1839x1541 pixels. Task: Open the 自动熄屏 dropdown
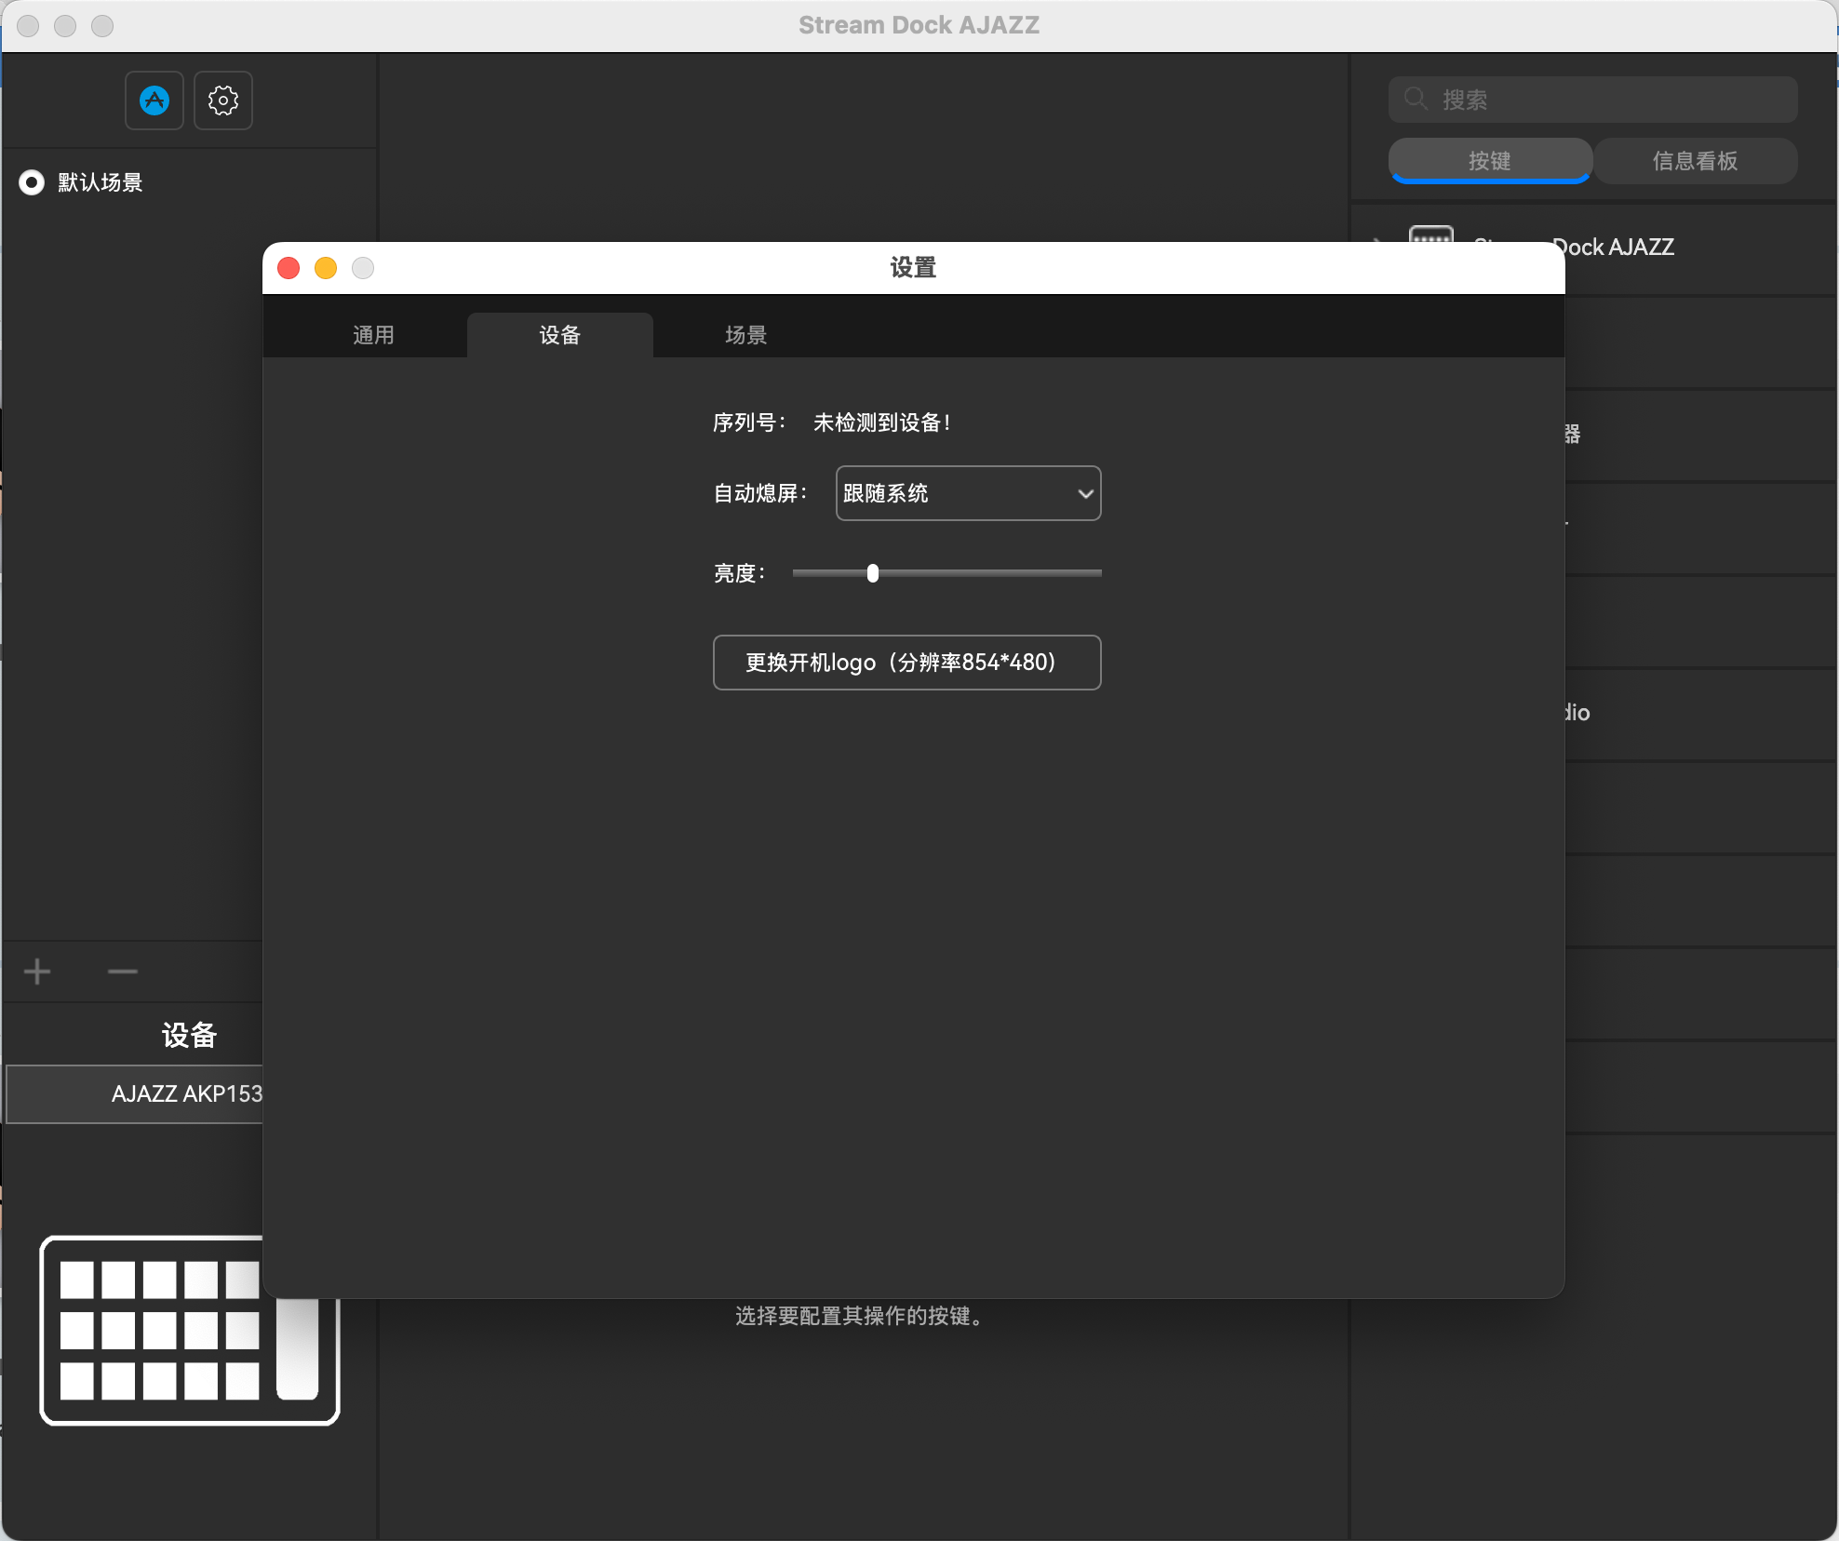click(968, 493)
